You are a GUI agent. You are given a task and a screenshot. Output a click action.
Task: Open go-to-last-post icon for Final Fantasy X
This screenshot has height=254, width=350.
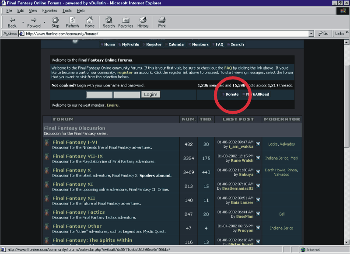[258, 171]
